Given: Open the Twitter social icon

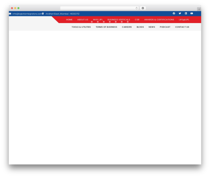Looking at the screenshot, I should point(180,13).
